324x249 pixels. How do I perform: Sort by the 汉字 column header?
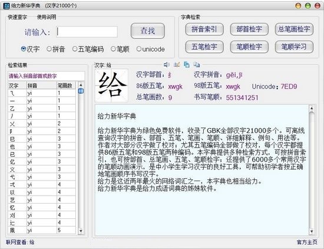coord(17,86)
